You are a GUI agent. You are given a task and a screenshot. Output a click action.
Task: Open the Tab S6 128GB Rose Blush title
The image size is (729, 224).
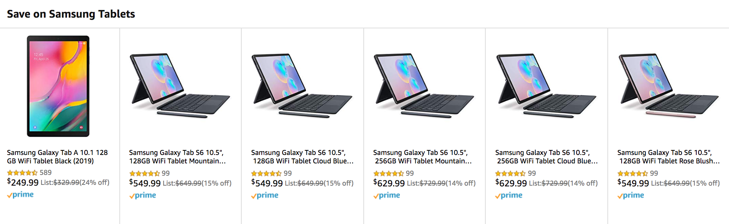pyautogui.click(x=668, y=157)
